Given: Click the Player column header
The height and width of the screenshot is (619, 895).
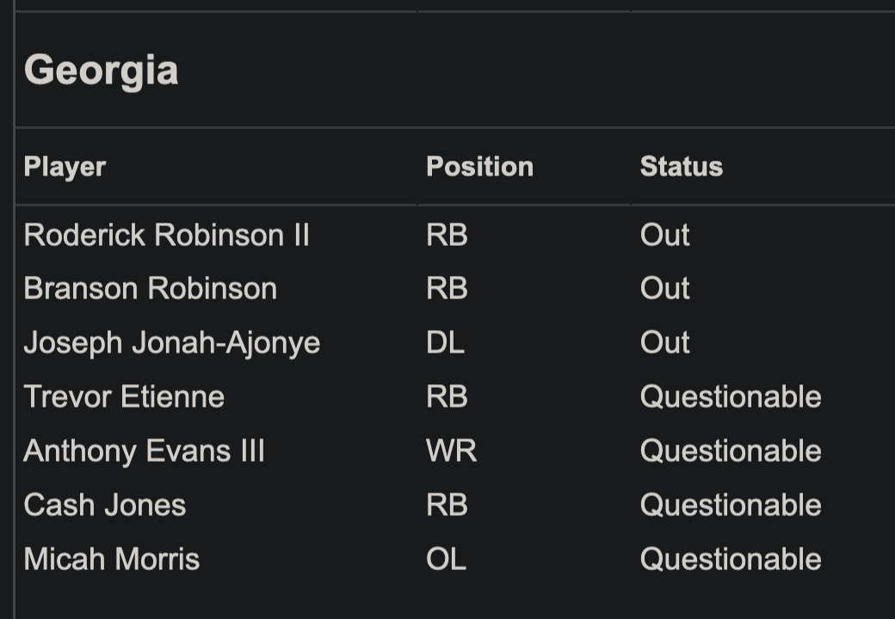Looking at the screenshot, I should [65, 166].
